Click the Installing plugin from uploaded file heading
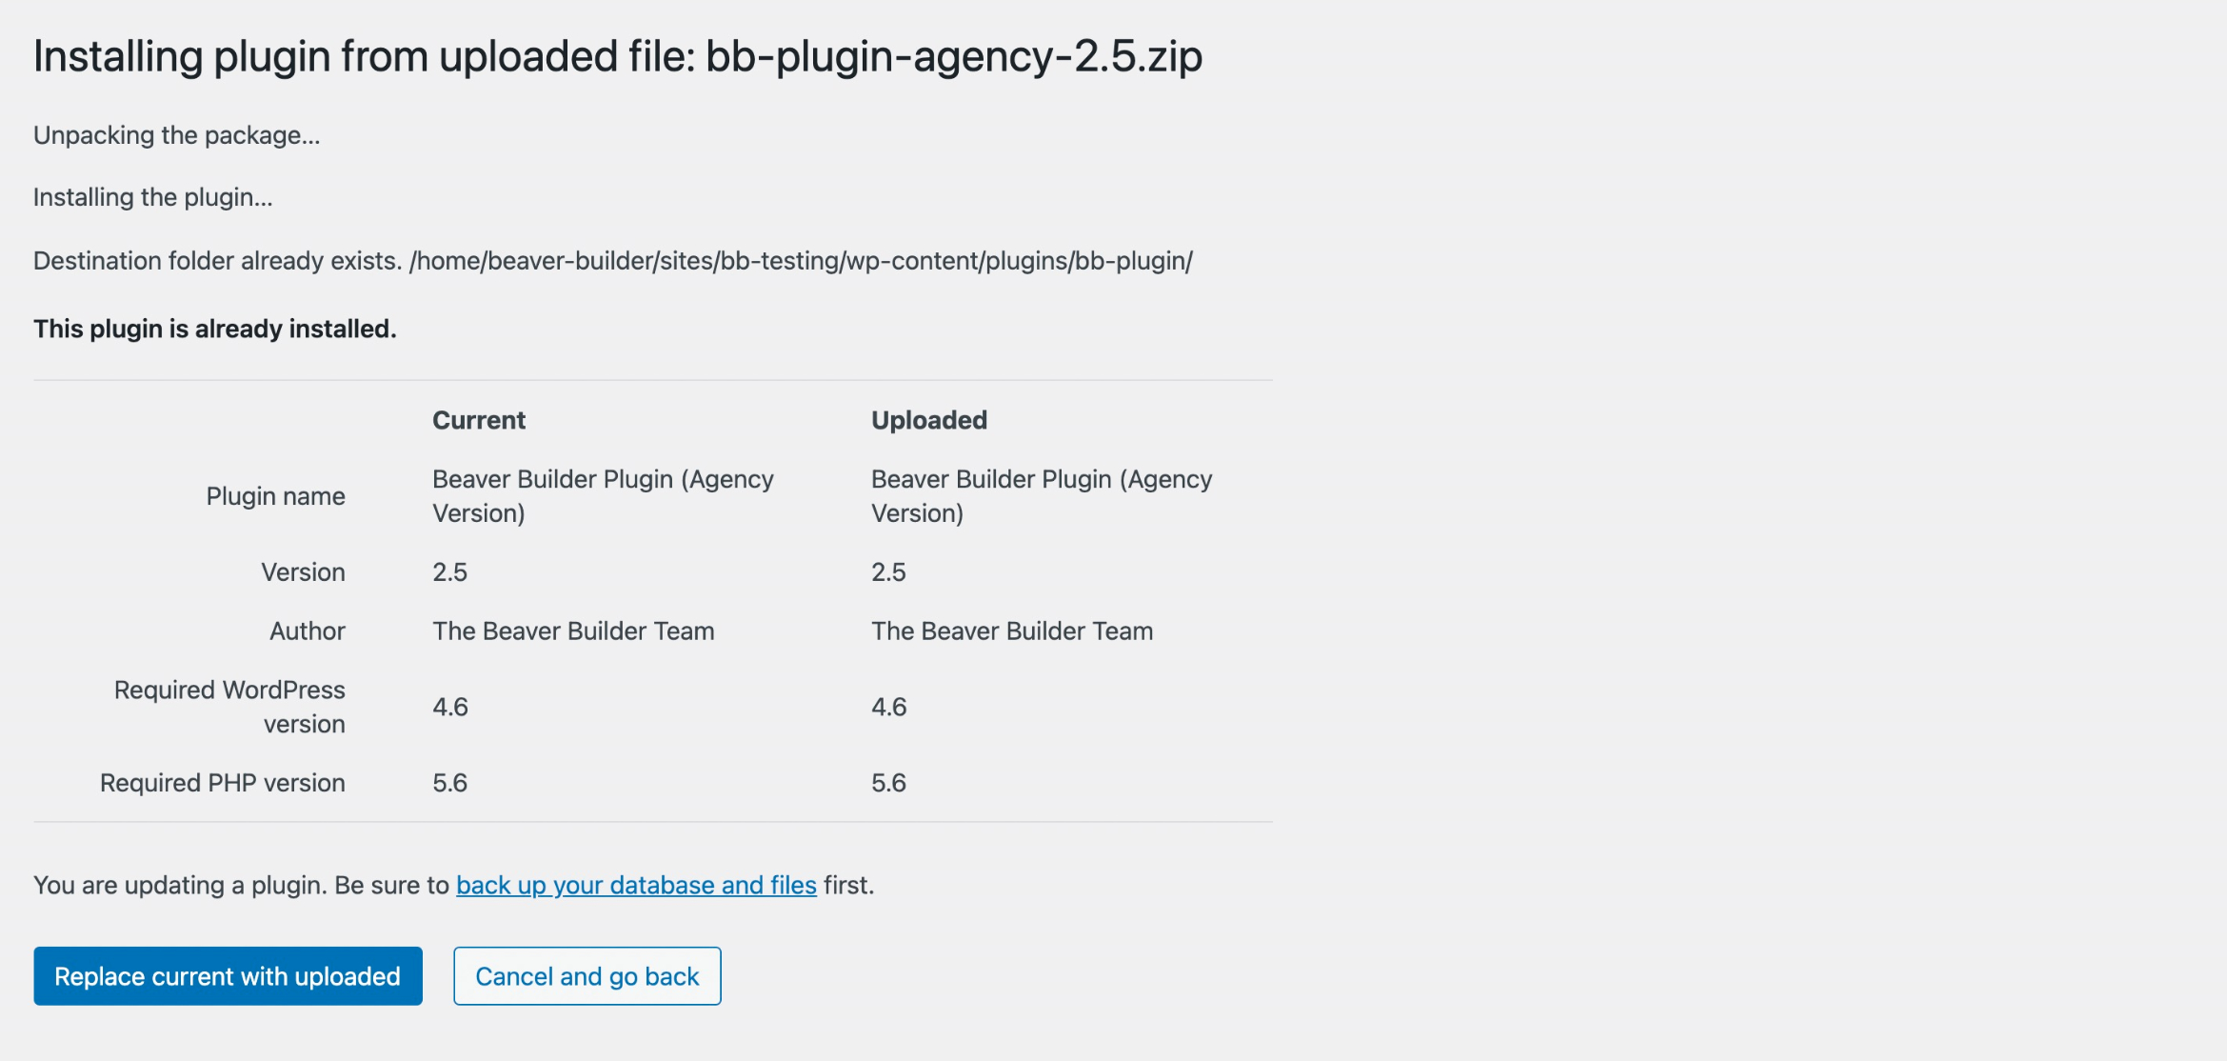The image size is (2227, 1061). coord(617,56)
